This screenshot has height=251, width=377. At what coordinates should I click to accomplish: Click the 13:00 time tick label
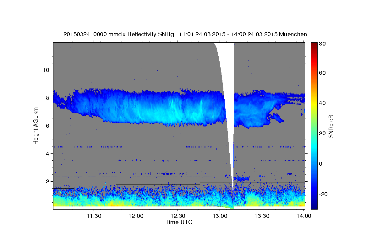tap(220, 216)
